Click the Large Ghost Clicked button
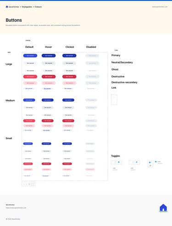 [x=69, y=71]
